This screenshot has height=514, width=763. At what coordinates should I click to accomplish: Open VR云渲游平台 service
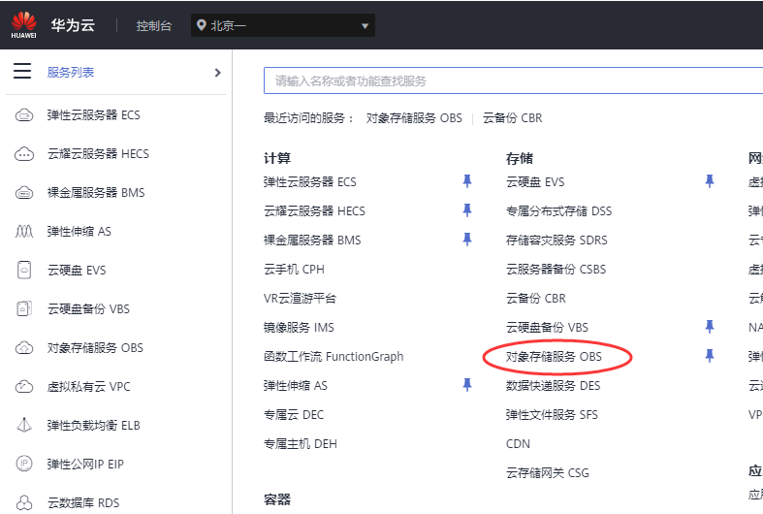(x=300, y=299)
